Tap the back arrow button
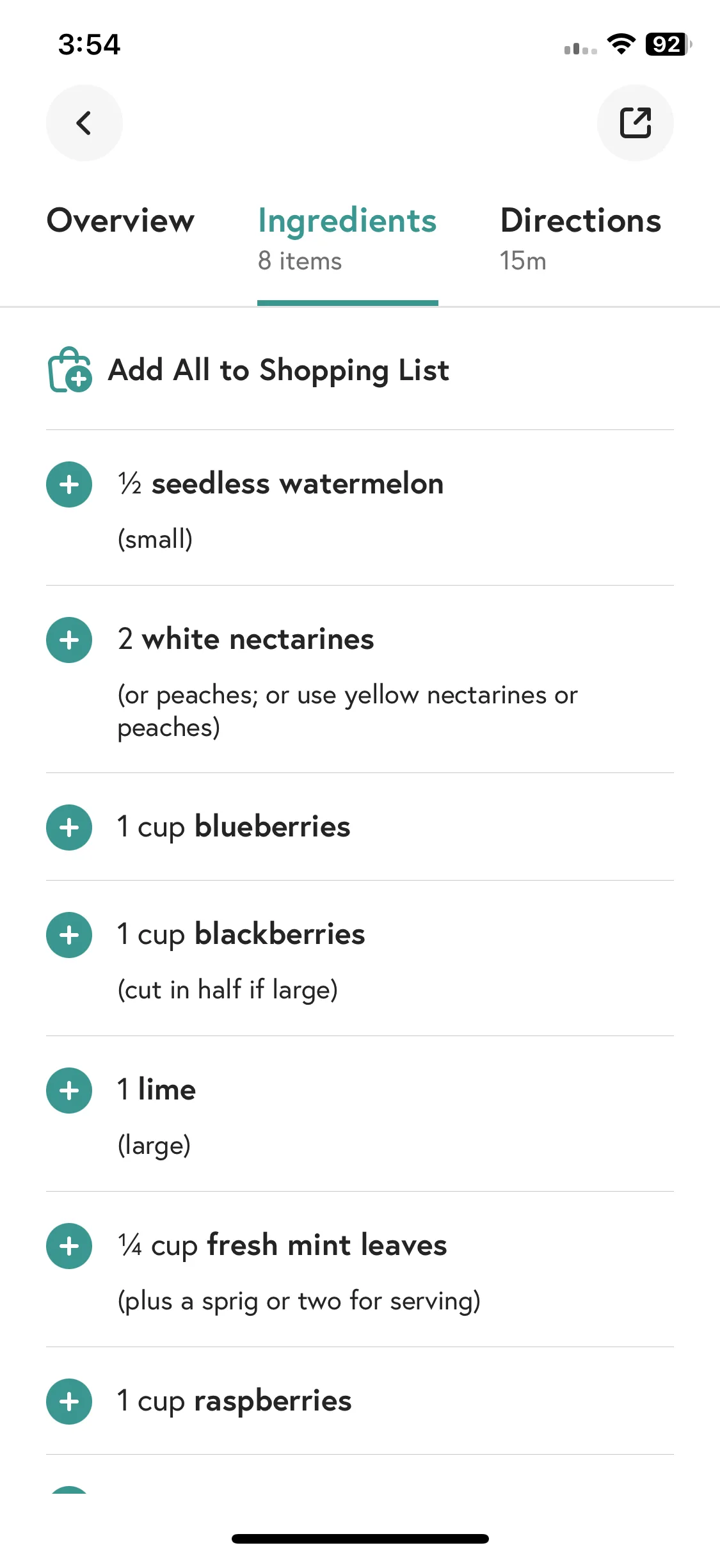Viewport: 720px width, 1559px height. 84,123
